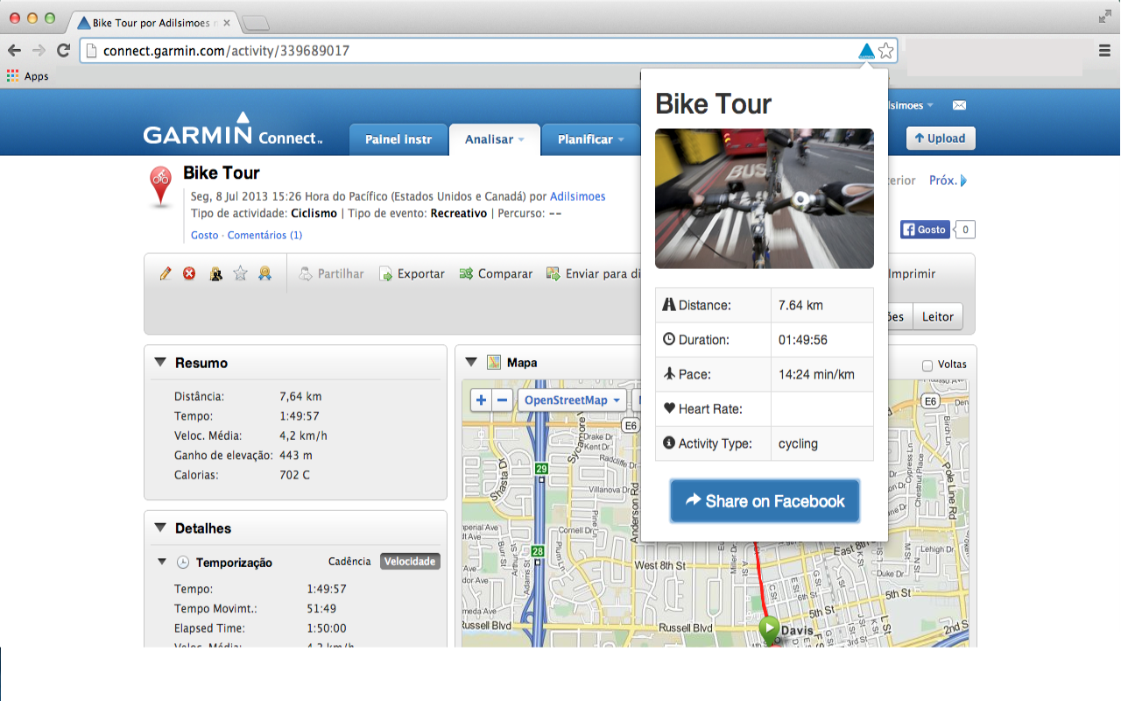Click the green start marker on map

point(769,629)
